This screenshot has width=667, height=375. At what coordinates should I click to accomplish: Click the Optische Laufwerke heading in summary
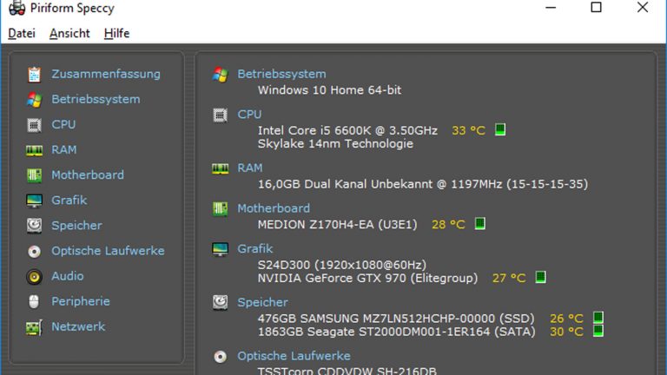(x=294, y=356)
